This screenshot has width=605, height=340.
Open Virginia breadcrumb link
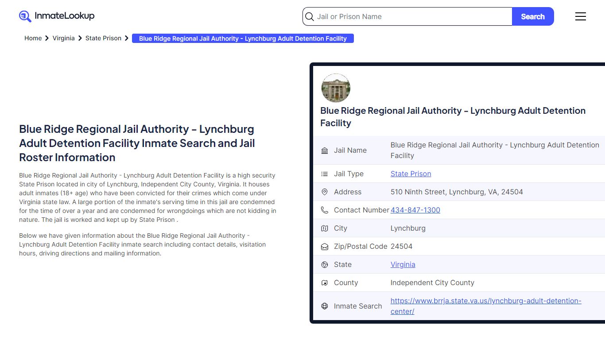pos(63,38)
